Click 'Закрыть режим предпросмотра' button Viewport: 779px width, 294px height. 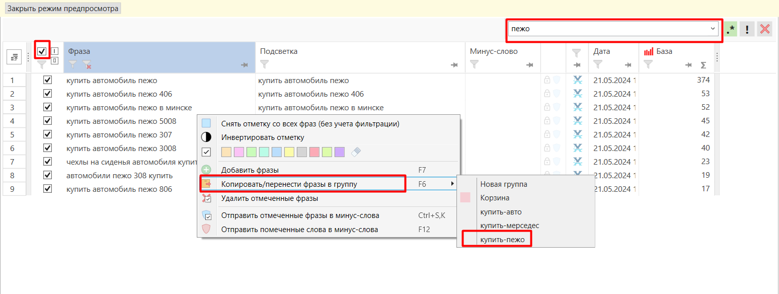[x=63, y=9]
